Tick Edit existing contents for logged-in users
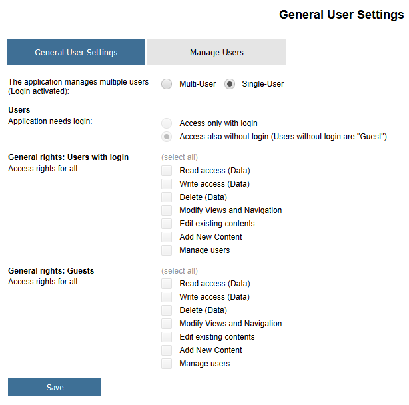The height and width of the screenshot is (405, 409). [x=167, y=224]
